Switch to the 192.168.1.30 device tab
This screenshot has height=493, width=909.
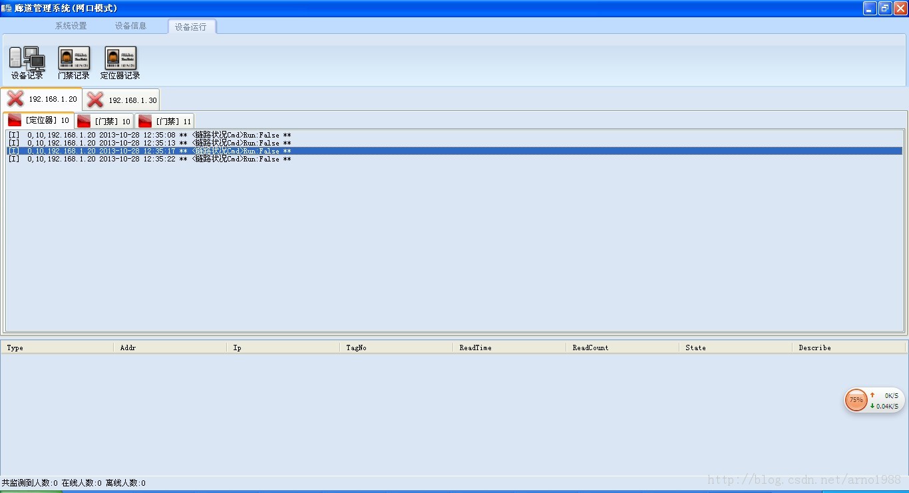click(x=121, y=100)
